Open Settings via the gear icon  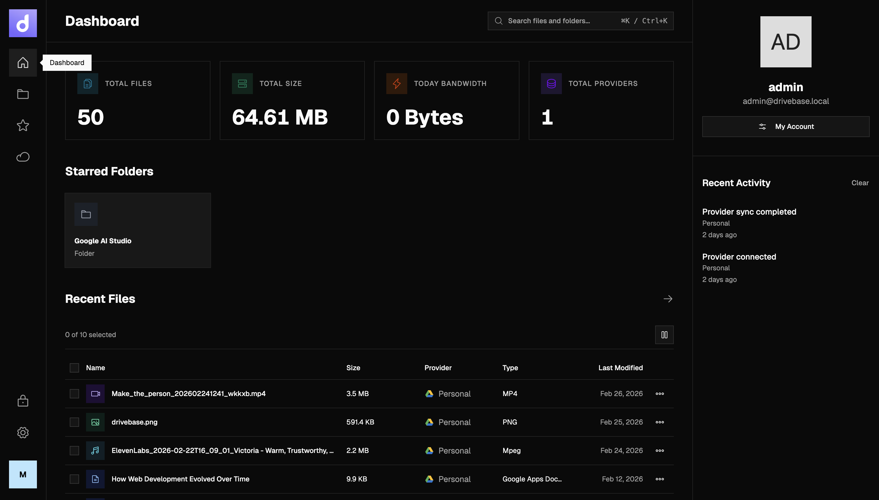[23, 432]
